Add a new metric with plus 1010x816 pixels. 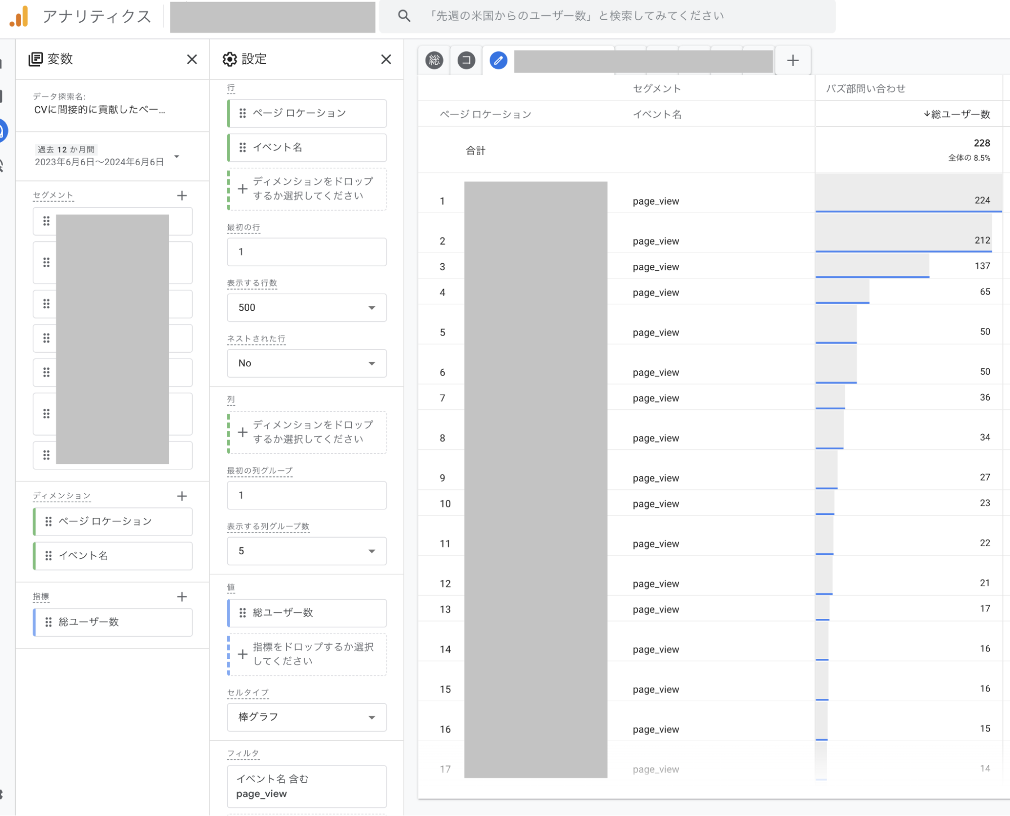182,597
